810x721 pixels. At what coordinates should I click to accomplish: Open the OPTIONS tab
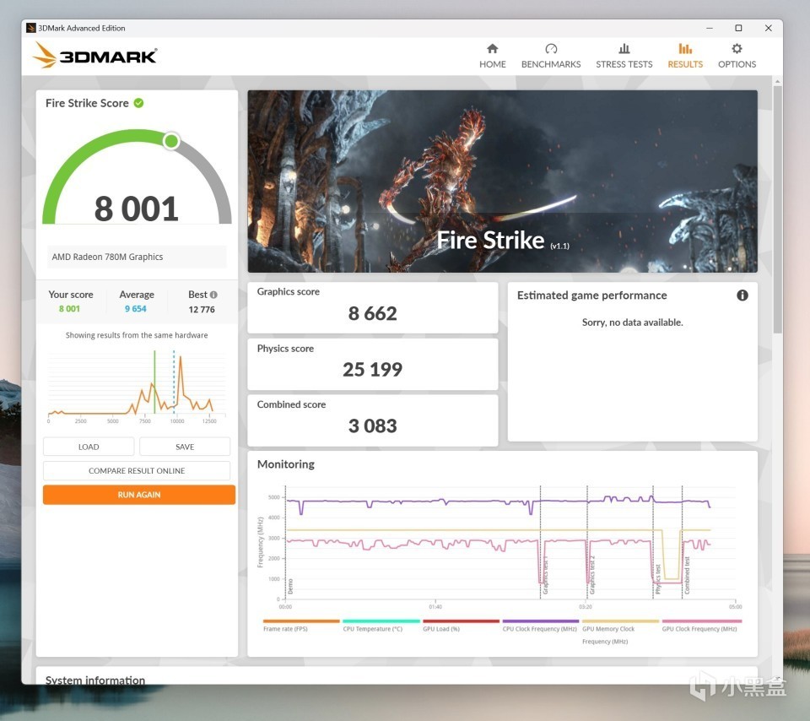coord(737,56)
